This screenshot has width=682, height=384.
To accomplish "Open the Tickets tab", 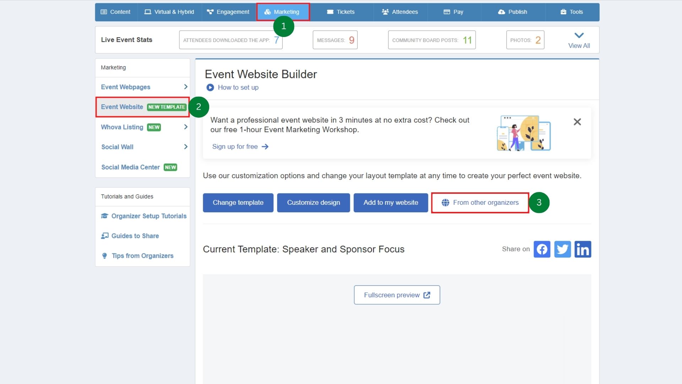I will [341, 12].
